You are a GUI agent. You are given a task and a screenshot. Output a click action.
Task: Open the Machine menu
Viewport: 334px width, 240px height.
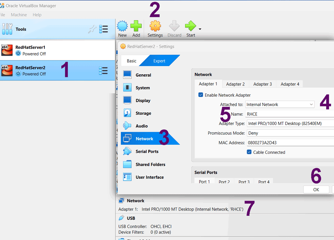[19, 15]
